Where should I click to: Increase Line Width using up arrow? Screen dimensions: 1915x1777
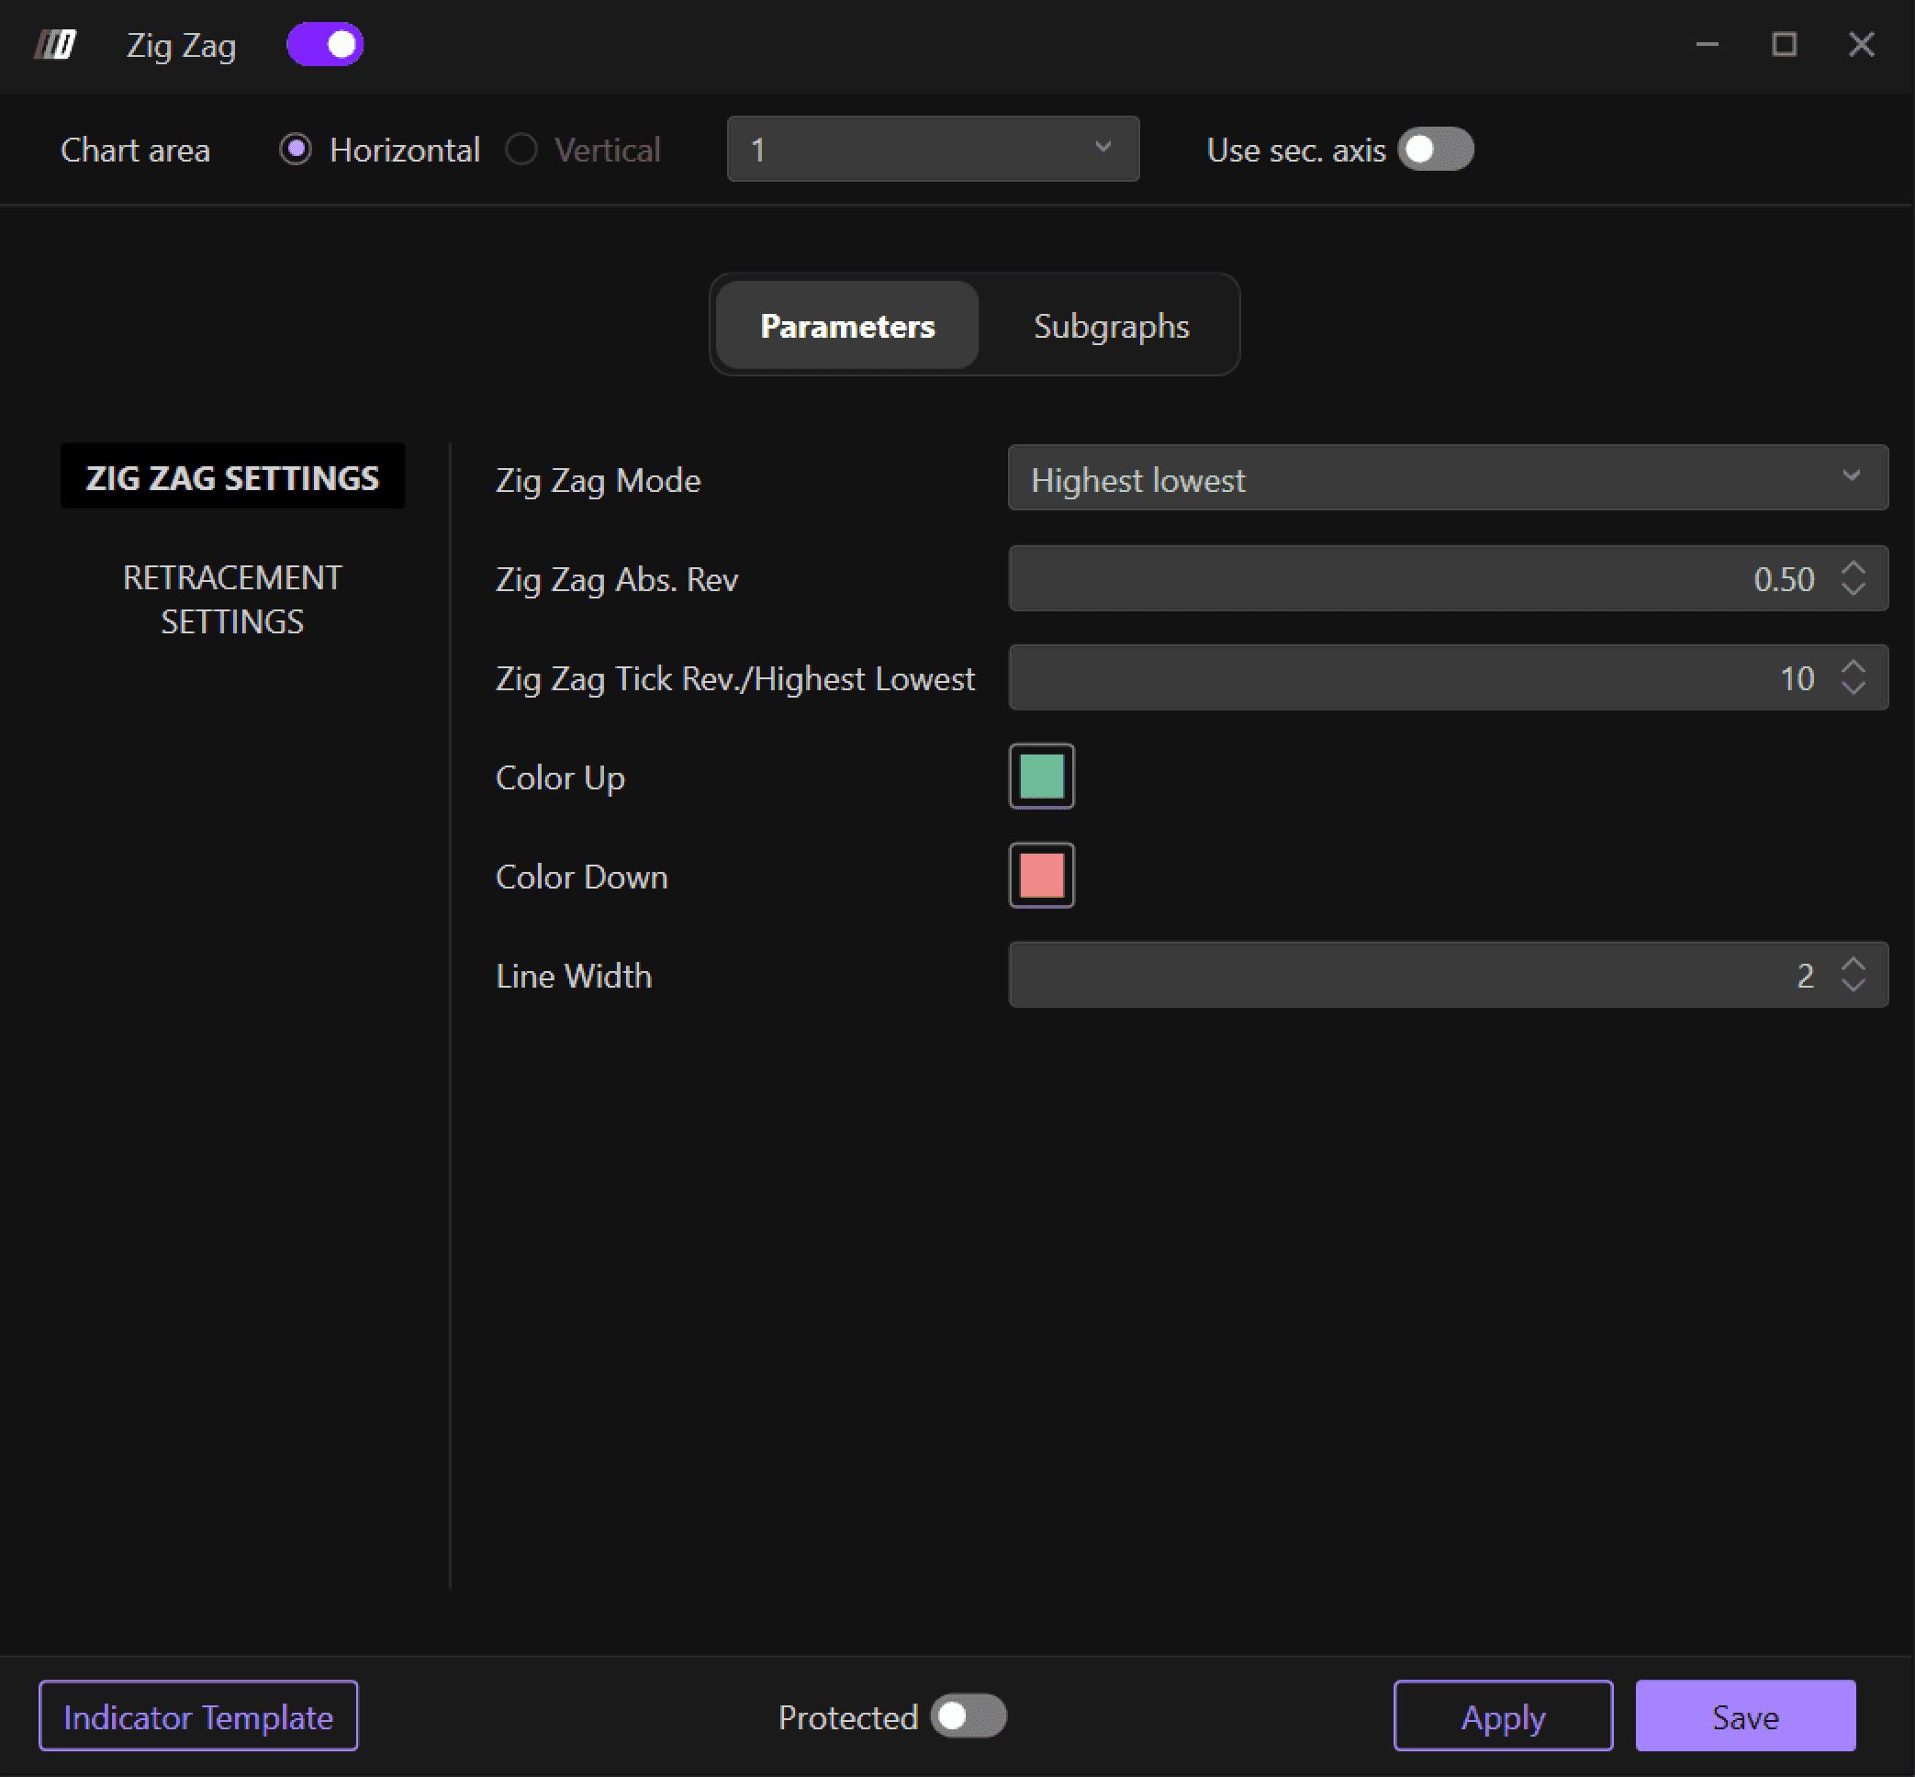pyautogui.click(x=1853, y=964)
